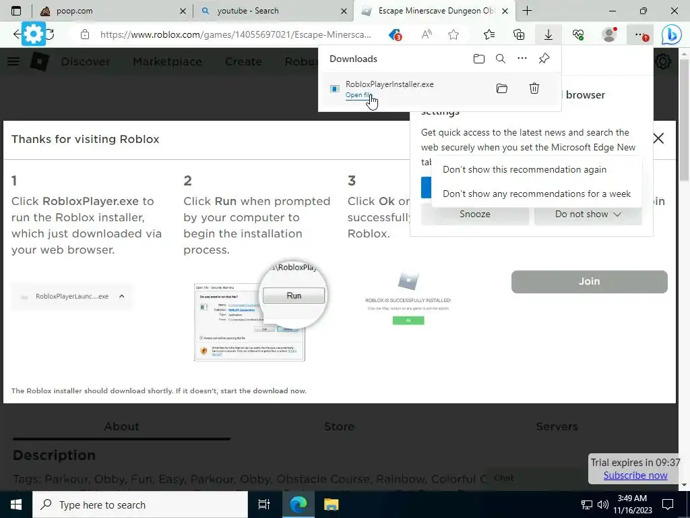
Task: Click the volume speaker tray icon
Action: click(602, 505)
